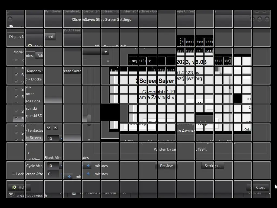Expand chevron next to '21 mins left' download
This screenshot has width=277, height=208.
coord(61,193)
